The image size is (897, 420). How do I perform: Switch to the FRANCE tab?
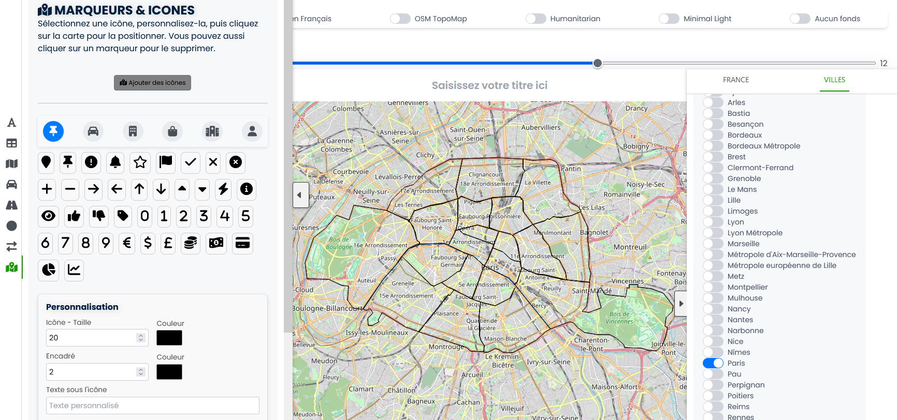point(736,80)
